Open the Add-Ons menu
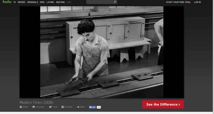Image resolution: width=214 pixels, height=114 pixels. point(60,2)
